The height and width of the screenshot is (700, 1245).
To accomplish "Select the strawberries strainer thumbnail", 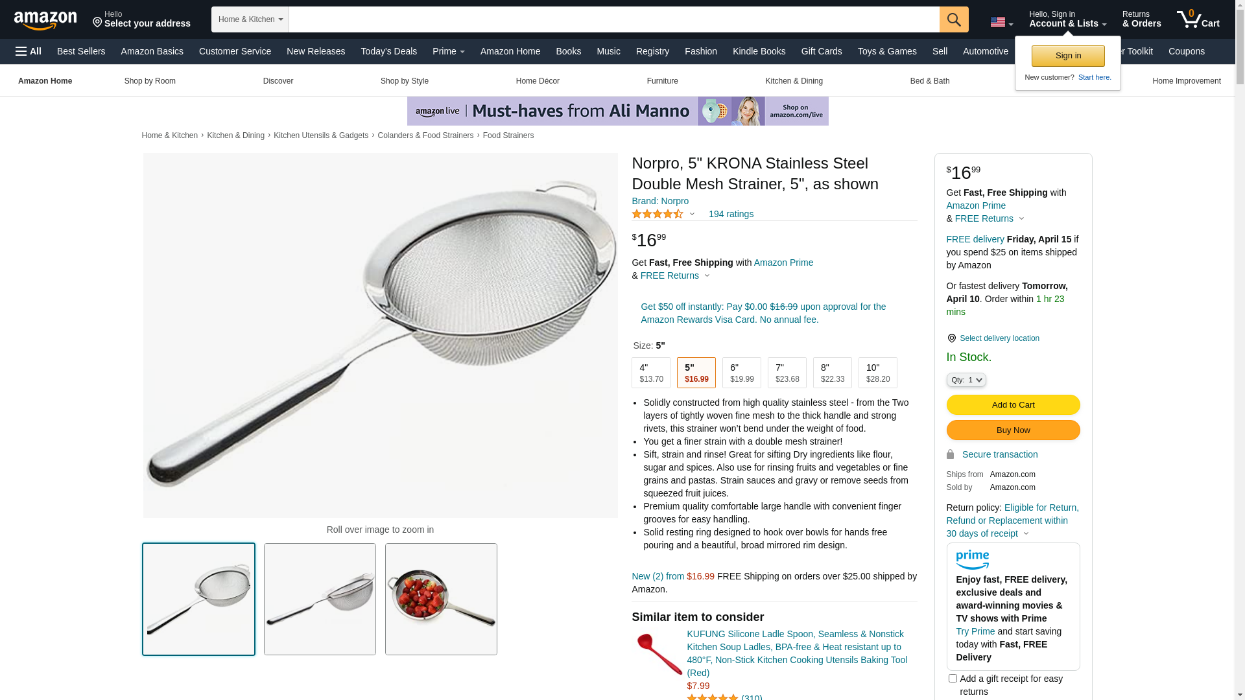I will click(441, 600).
